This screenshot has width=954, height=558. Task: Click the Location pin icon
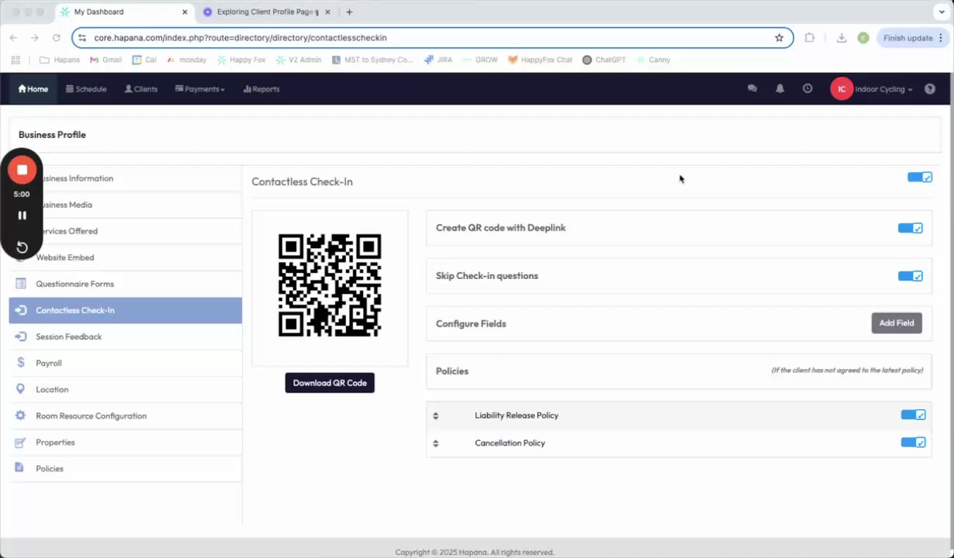tap(20, 389)
